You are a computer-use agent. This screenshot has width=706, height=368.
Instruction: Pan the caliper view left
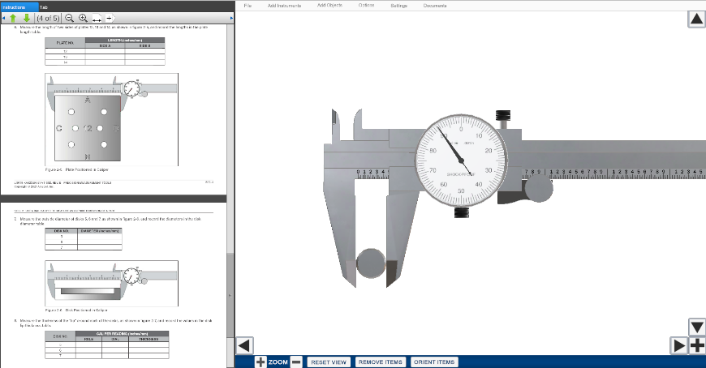tap(245, 345)
